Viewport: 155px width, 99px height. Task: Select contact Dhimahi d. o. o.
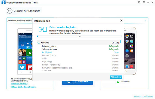[49, 56]
